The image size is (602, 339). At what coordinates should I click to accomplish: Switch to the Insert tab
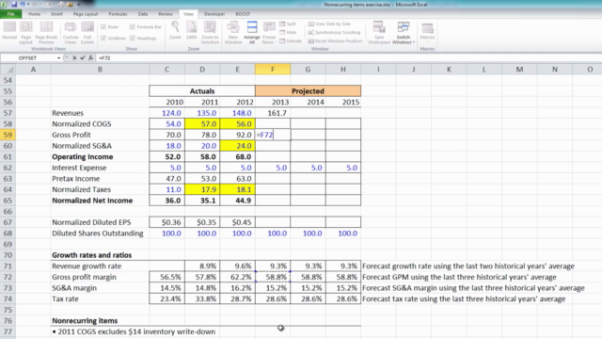click(56, 14)
